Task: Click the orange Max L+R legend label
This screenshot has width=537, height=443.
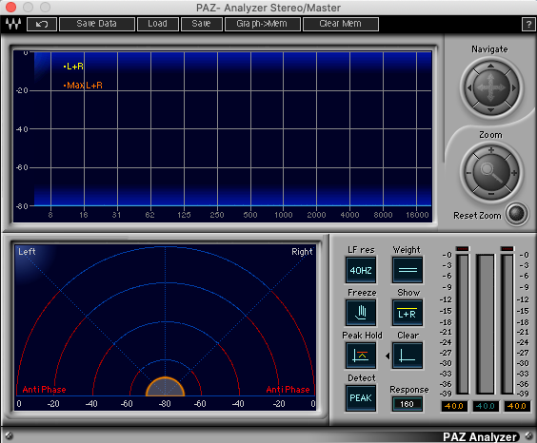Action: tap(83, 86)
